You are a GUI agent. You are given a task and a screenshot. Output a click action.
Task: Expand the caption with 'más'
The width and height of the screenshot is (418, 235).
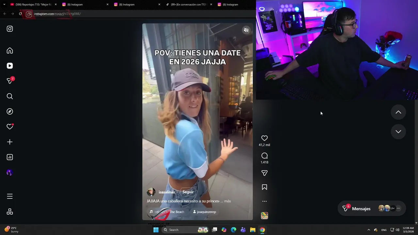click(x=228, y=201)
